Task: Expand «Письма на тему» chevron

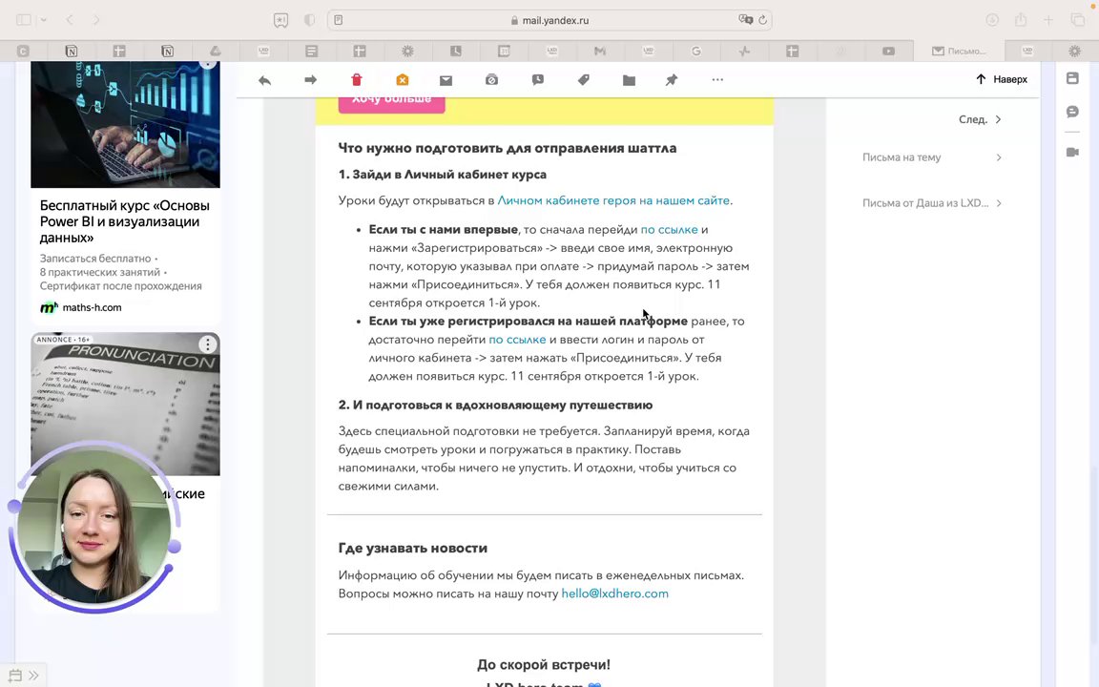Action: pos(999,157)
